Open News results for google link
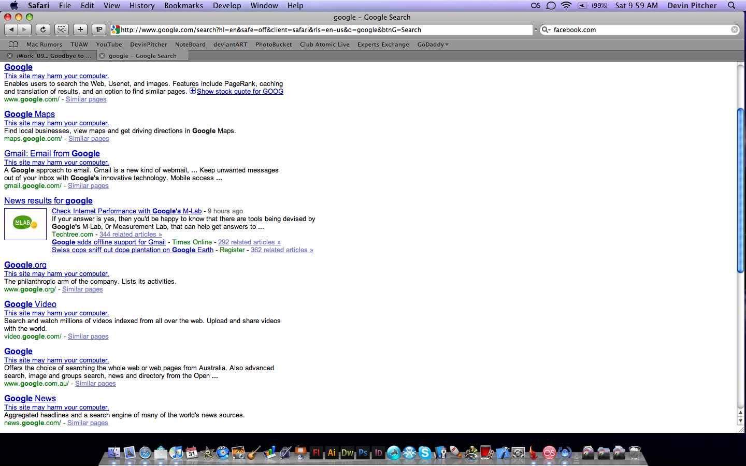 pyautogui.click(x=48, y=200)
